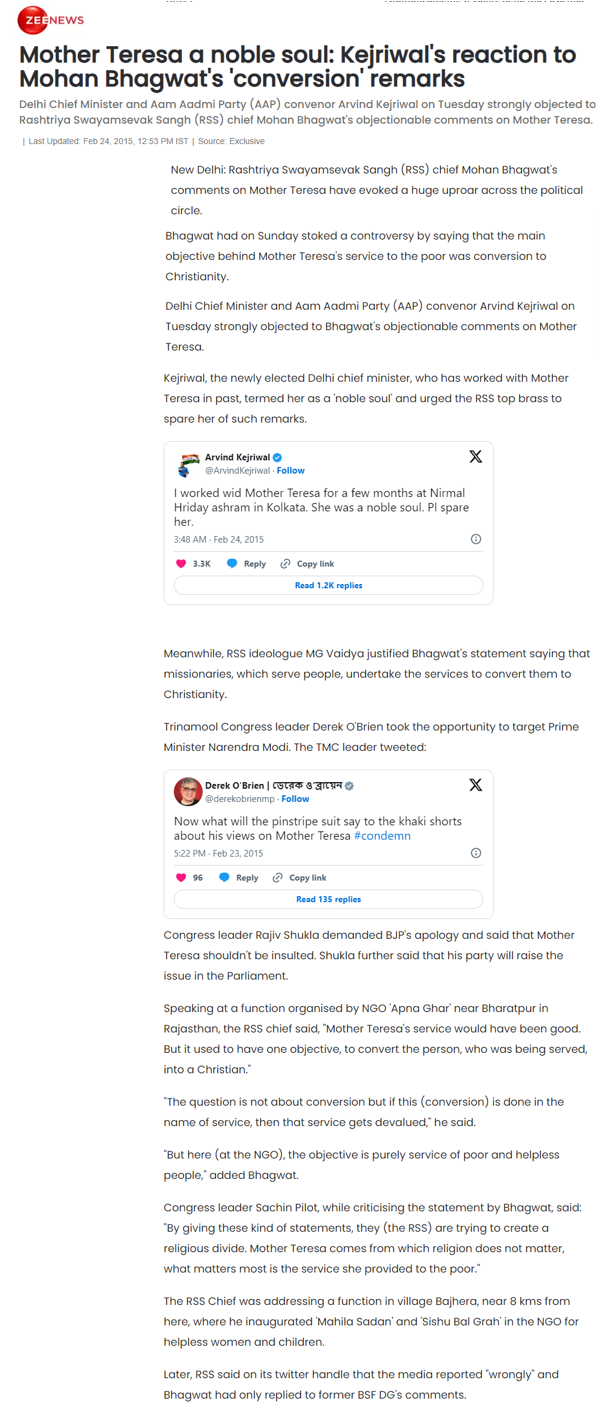Read 135 replies on O'Brien's tweet
Viewport: 596px width, 1413px height.
pos(329,899)
